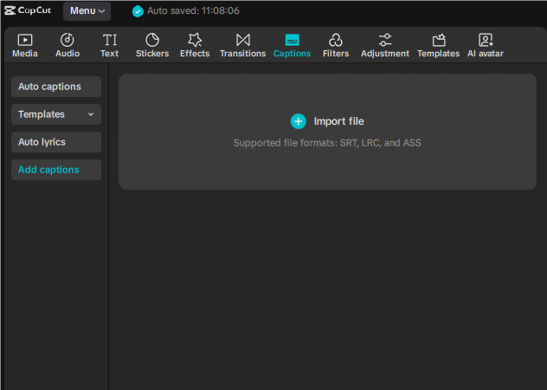Open the AI avatar icon
This screenshot has height=390, width=547.
(486, 40)
